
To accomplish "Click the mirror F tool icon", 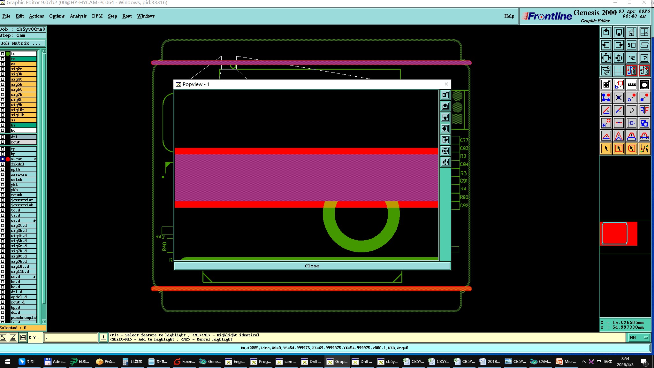I will click(644, 111).
